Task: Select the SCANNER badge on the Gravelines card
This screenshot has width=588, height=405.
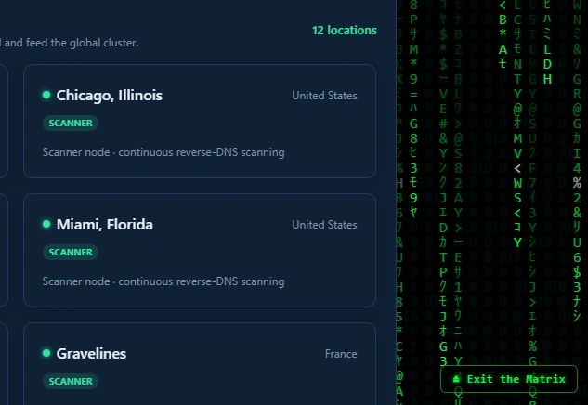Action: coord(71,381)
